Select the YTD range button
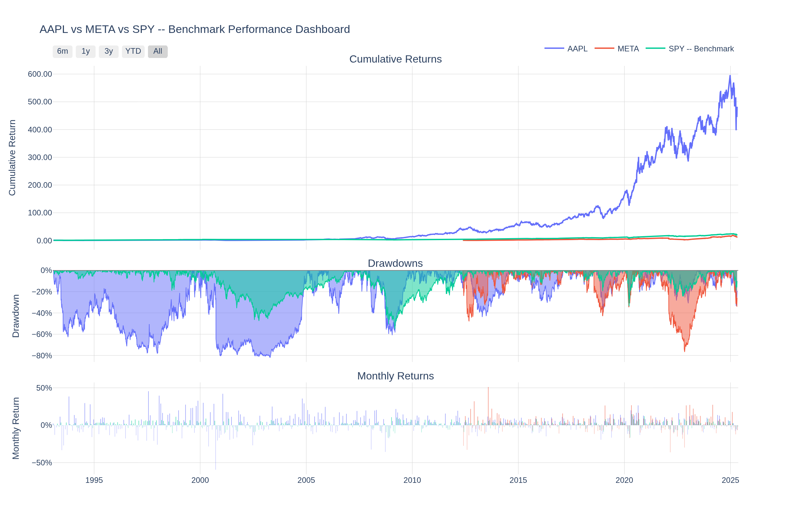This screenshot has height=527, width=791. point(133,51)
